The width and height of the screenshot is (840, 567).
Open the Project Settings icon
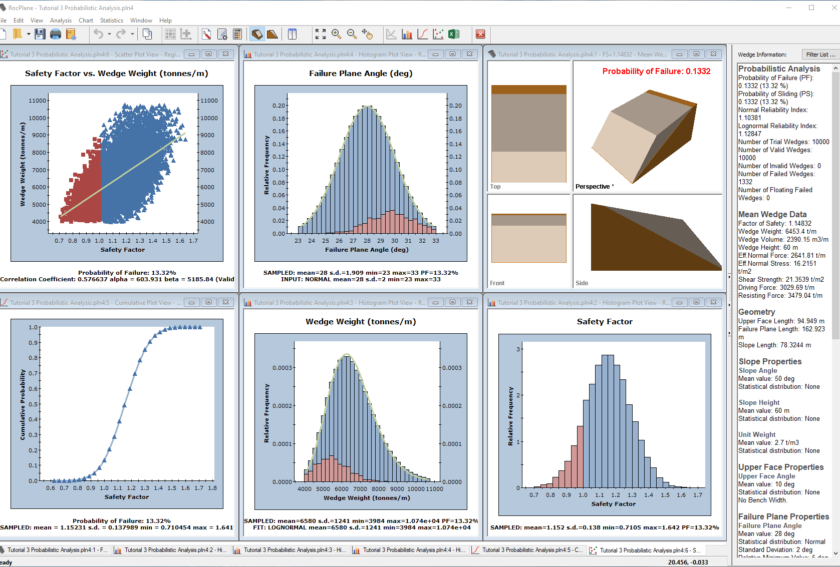pyautogui.click(x=207, y=34)
